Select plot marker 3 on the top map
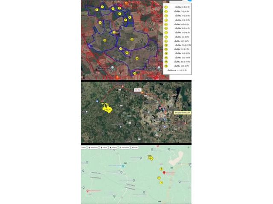 coord(113,8)
